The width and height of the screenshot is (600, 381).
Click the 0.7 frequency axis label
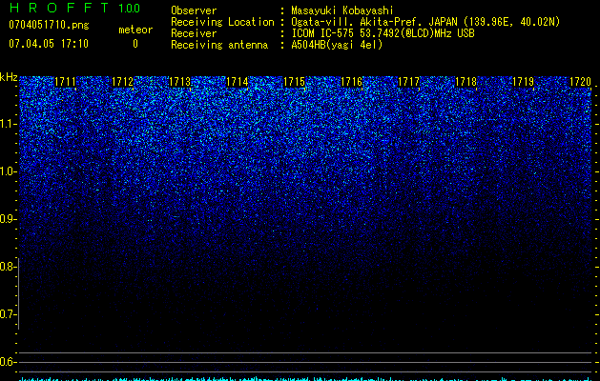coord(9,314)
